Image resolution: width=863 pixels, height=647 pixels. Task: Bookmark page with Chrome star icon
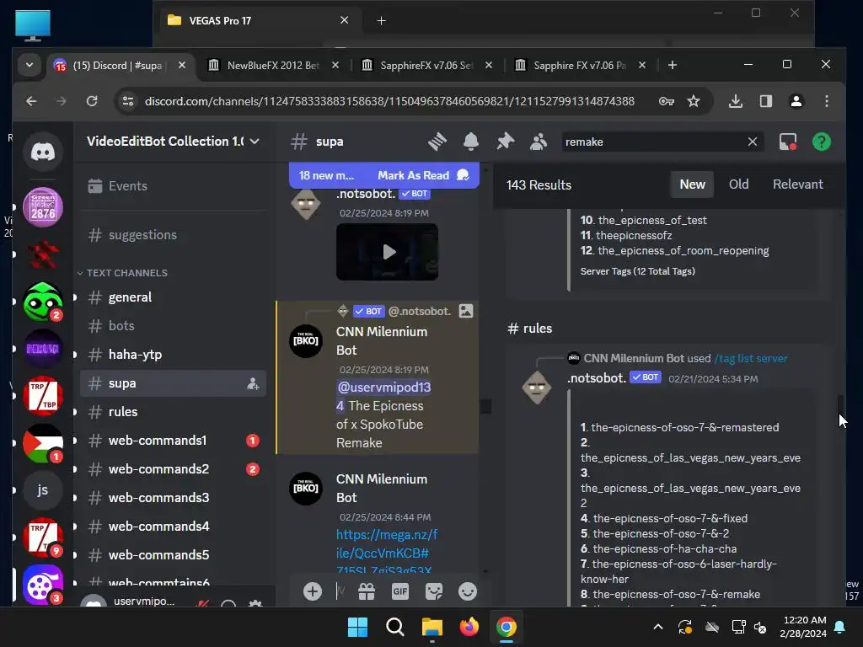pos(694,101)
